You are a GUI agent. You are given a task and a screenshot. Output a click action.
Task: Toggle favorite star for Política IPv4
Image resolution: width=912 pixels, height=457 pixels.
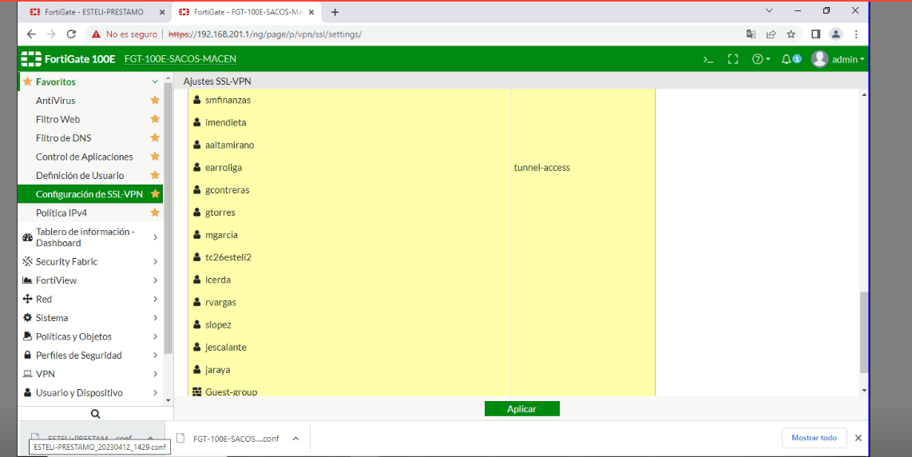[155, 213]
